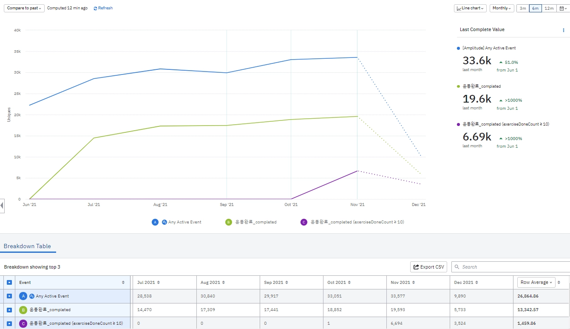
Task: Click the purple C legend icon
Action: tap(303, 222)
